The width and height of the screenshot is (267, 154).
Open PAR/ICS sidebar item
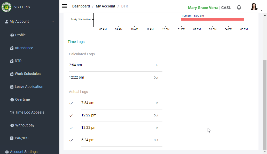click(x=21, y=138)
